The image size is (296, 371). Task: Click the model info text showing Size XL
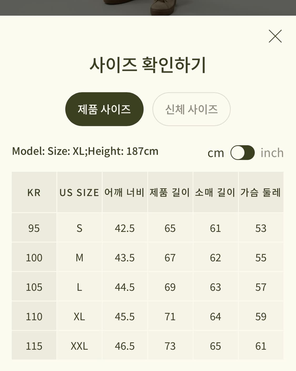point(84,151)
